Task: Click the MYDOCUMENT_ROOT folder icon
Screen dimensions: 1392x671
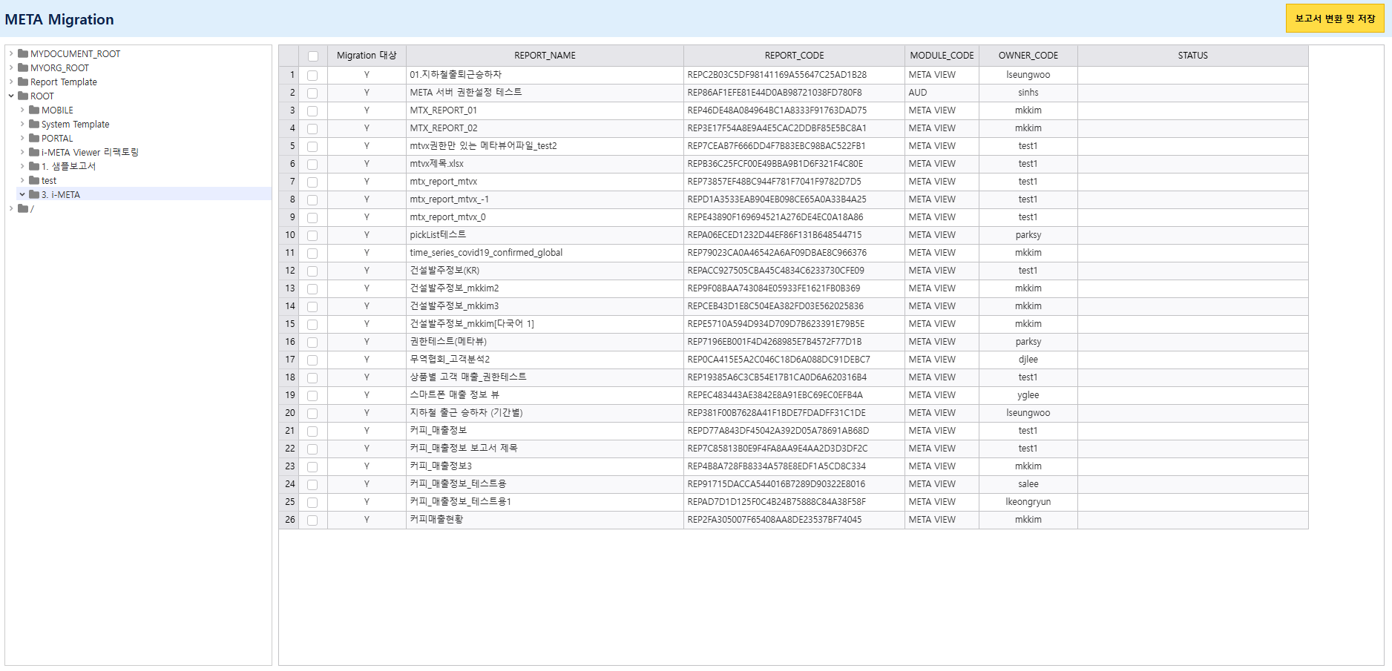Action: 23,53
